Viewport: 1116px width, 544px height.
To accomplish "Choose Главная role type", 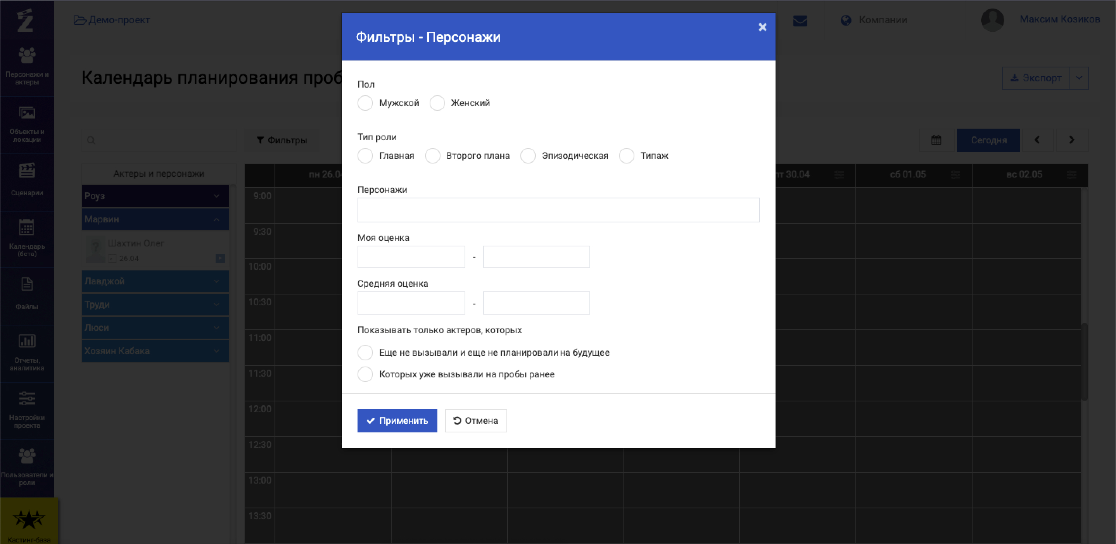I will (x=365, y=156).
